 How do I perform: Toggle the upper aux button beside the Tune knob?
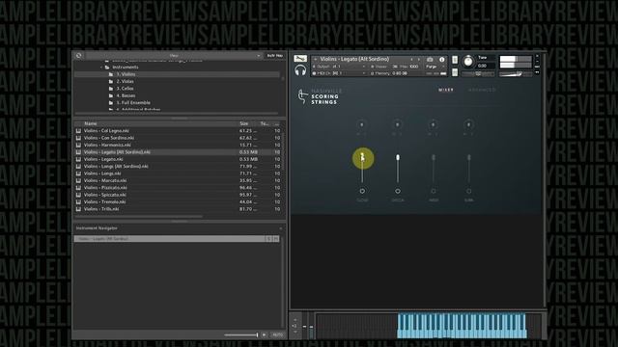tap(455, 60)
